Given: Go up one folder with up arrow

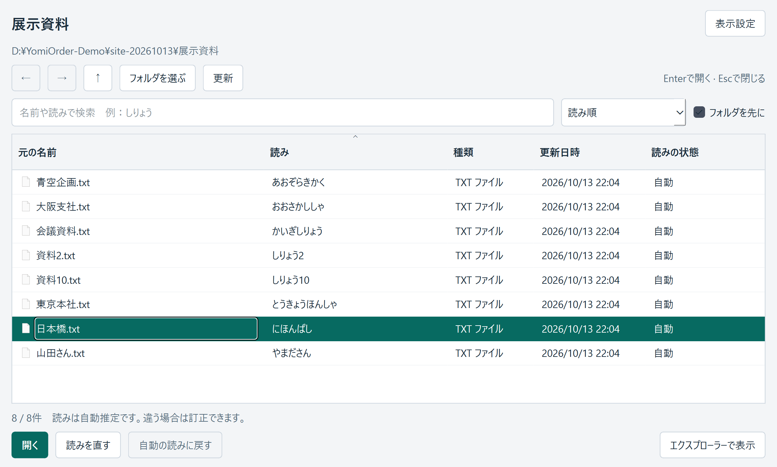Looking at the screenshot, I should point(98,78).
